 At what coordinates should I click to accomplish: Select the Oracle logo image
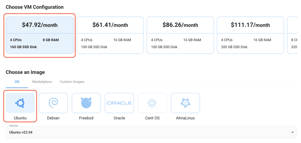coord(119,103)
